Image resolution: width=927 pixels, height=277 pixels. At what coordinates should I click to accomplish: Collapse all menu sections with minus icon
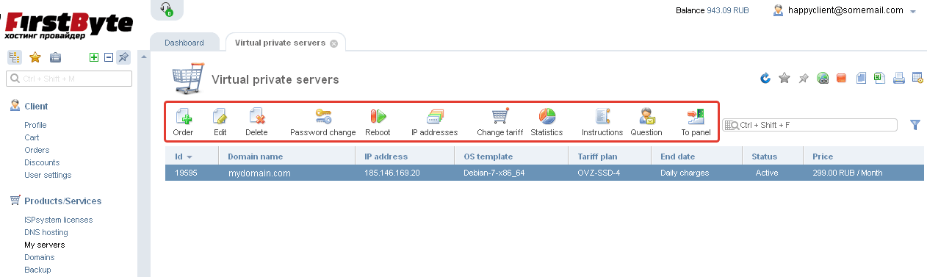108,57
